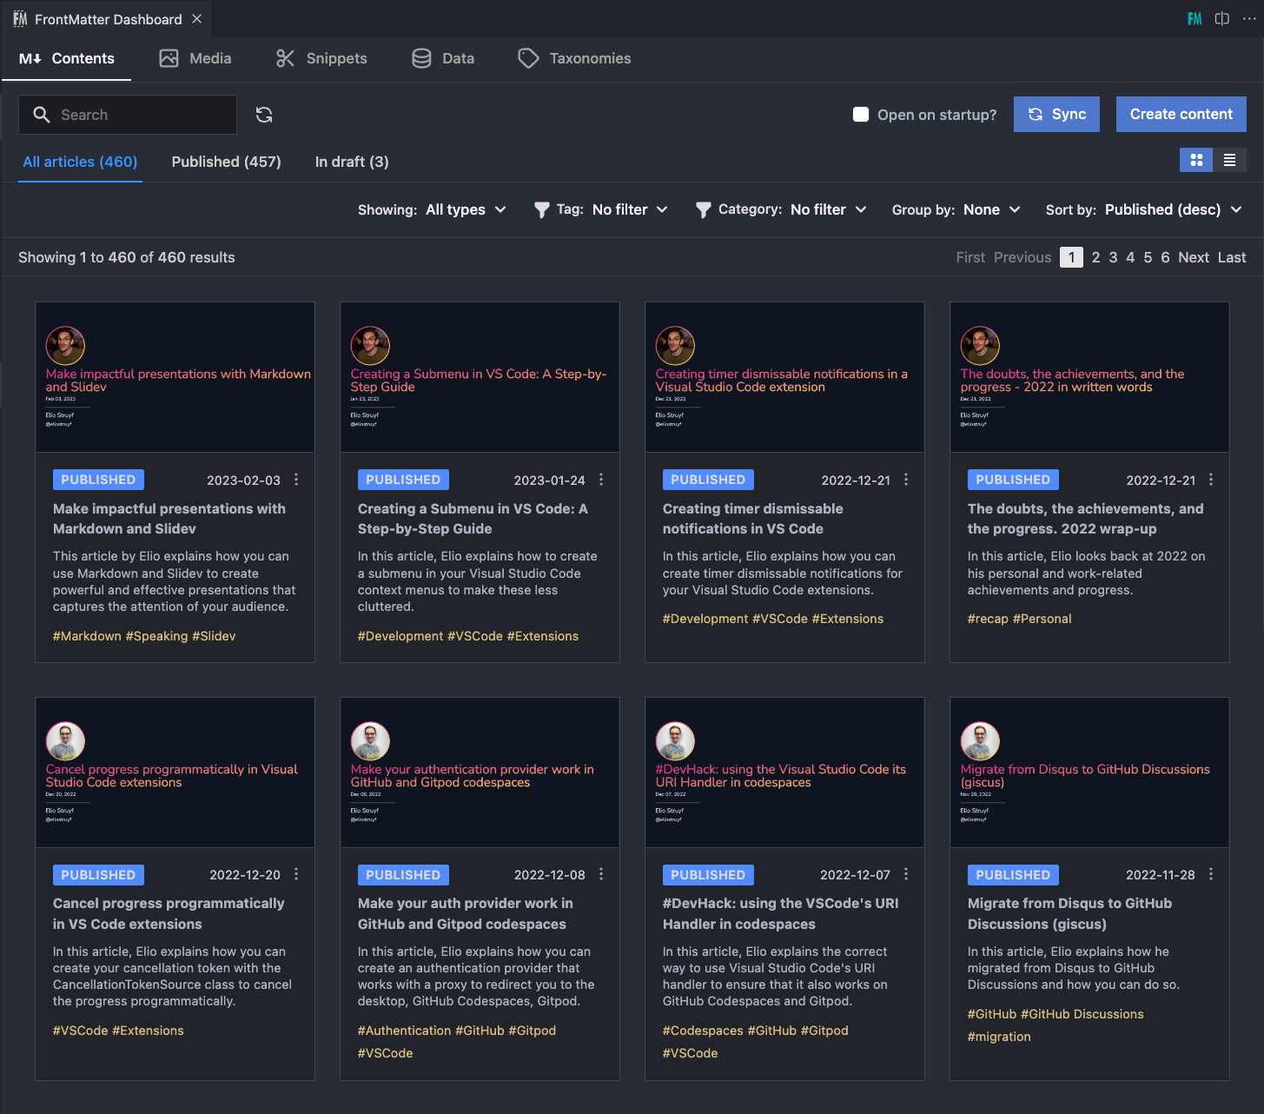Switch to the Taxonomies tab
Viewport: 1264px width, 1114px height.
point(574,59)
